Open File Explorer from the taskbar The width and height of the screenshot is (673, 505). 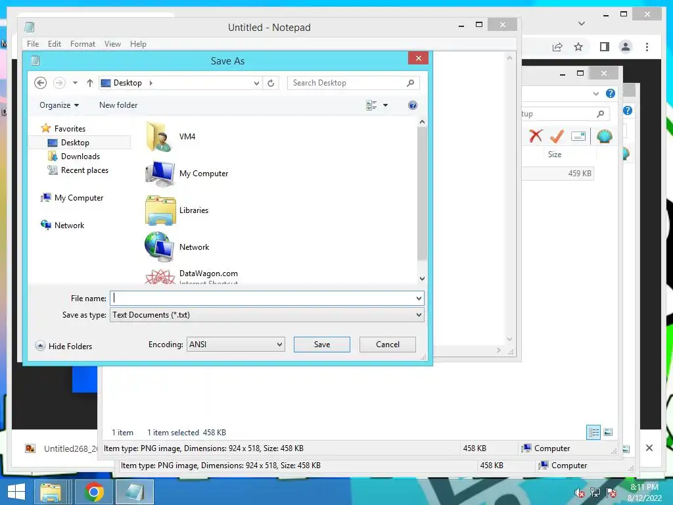point(50,492)
